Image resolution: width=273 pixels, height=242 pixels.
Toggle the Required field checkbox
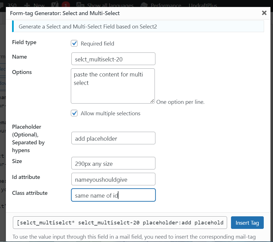[x=74, y=43]
